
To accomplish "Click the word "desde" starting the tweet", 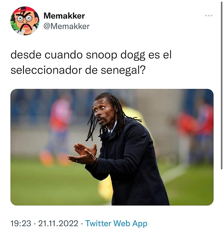I will [x=26, y=55].
